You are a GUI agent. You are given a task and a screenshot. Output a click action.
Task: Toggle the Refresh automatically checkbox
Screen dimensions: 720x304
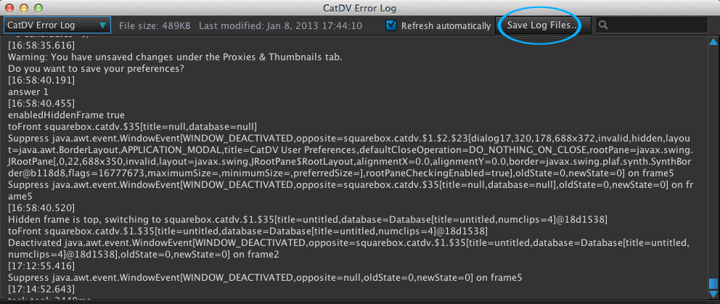(392, 25)
